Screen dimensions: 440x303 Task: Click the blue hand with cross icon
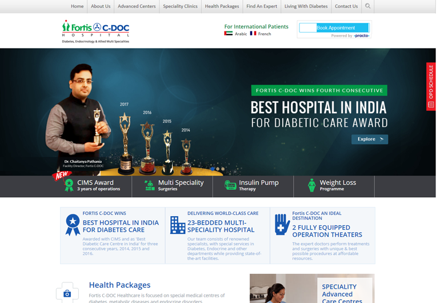pyautogui.click(x=282, y=224)
